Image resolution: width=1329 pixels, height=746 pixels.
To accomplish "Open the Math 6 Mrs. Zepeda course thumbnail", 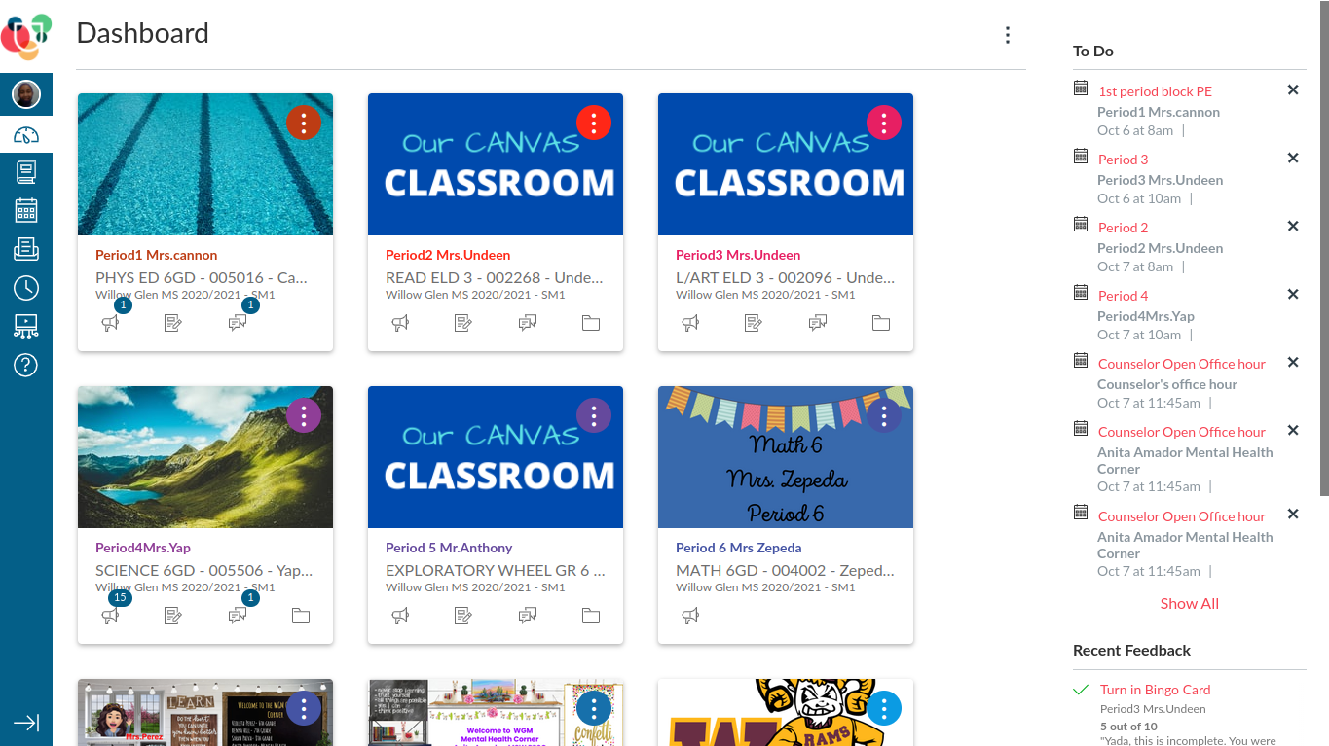I will [x=786, y=457].
